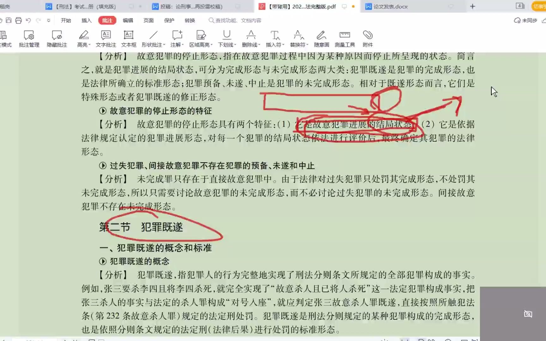Click the line 过失犯罪、间接故意犯罪不存在犯罪的预备
Screen dimensions: 546x341
point(212,165)
